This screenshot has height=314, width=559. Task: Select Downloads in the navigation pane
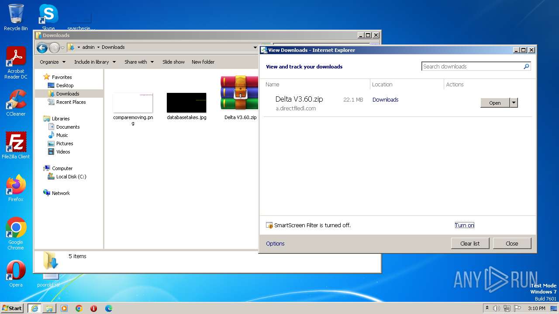click(x=68, y=94)
